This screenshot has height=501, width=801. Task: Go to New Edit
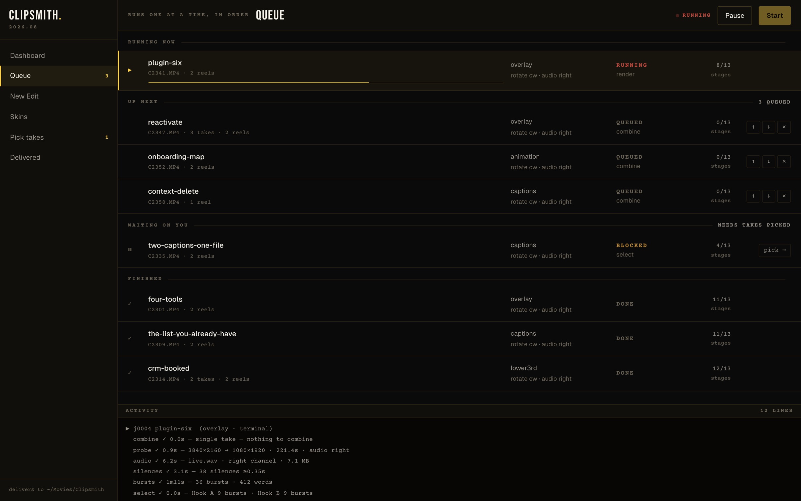click(59, 96)
